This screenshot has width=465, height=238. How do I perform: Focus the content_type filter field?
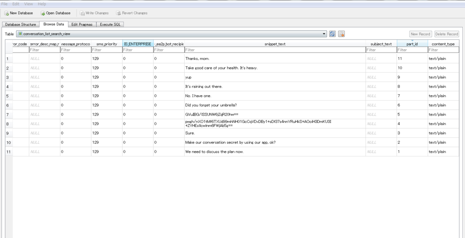(443, 50)
